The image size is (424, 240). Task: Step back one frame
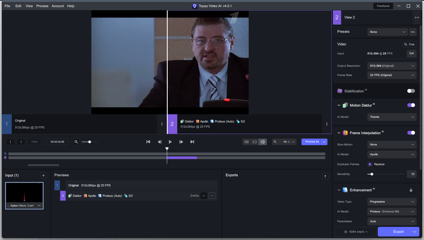(x=159, y=142)
